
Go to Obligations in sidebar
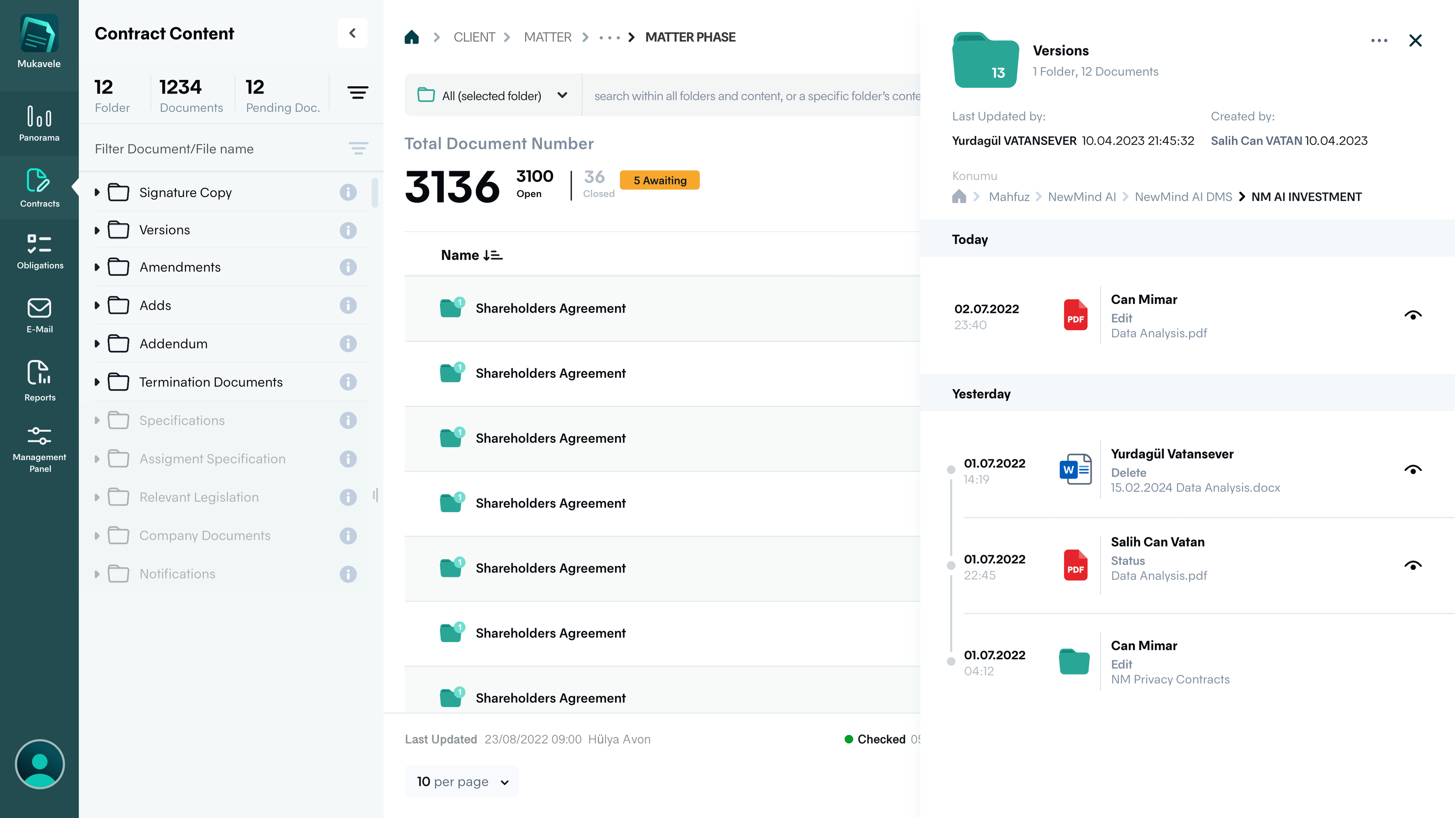[x=39, y=251]
